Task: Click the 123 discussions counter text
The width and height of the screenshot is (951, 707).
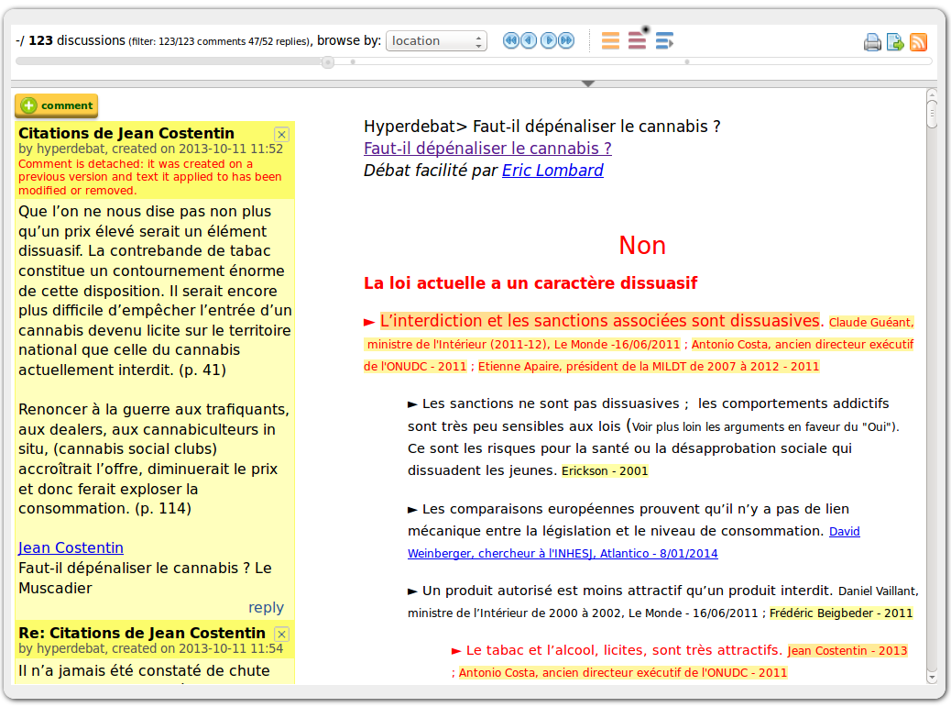Action: click(76, 40)
